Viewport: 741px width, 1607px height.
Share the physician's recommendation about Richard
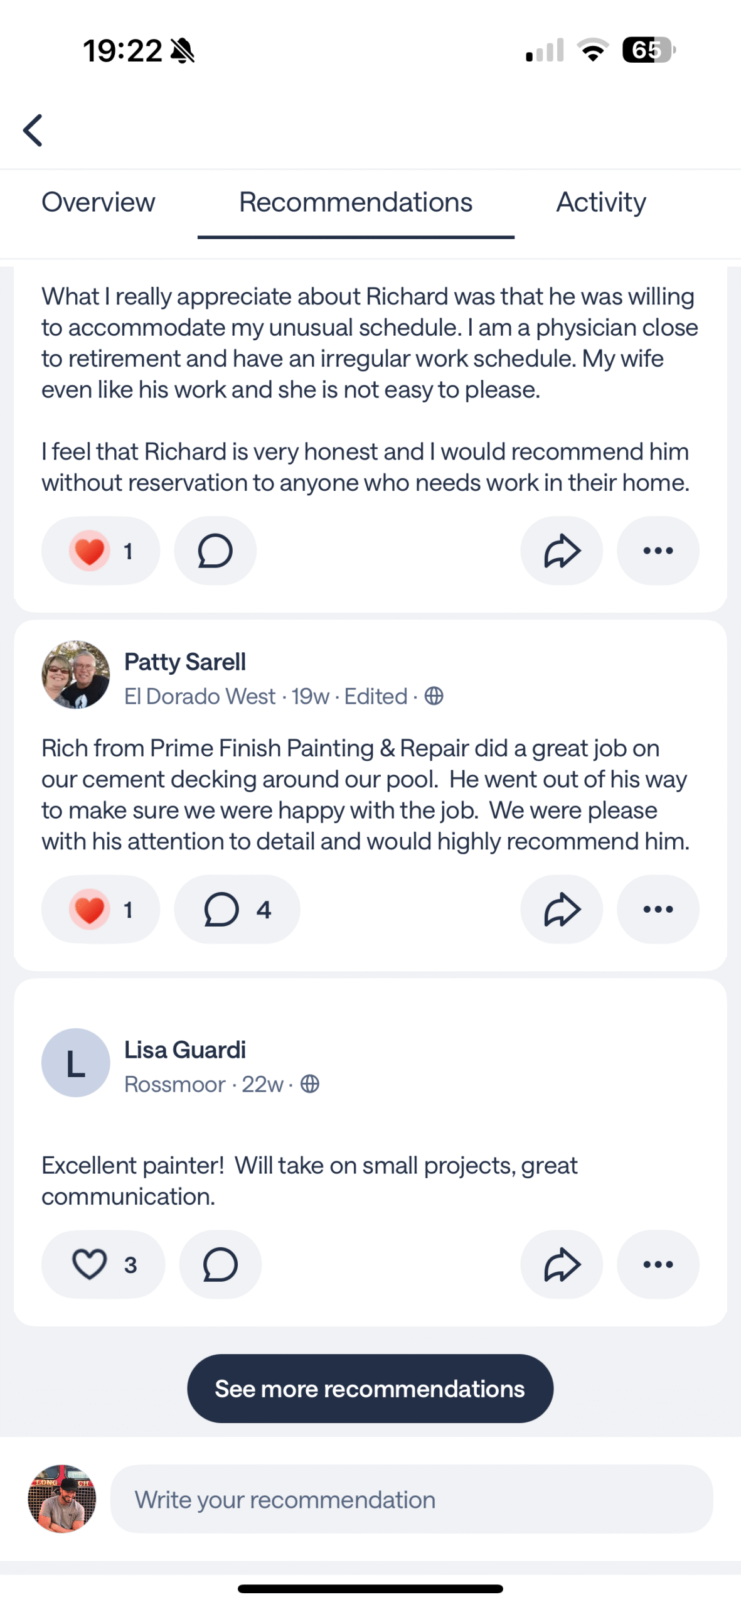pyautogui.click(x=562, y=551)
